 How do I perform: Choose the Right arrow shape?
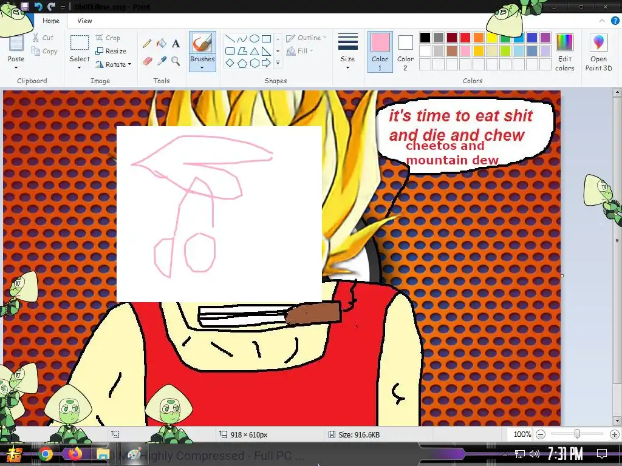(x=267, y=63)
